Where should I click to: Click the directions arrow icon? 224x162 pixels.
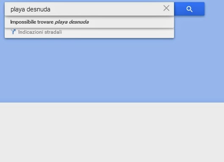tap(13, 32)
